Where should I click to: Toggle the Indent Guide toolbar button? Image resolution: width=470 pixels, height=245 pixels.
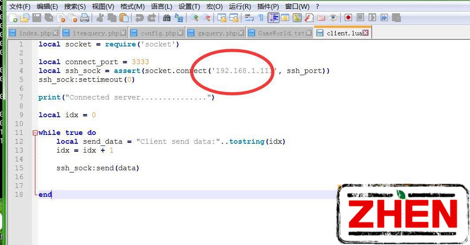pyautogui.click(x=273, y=18)
